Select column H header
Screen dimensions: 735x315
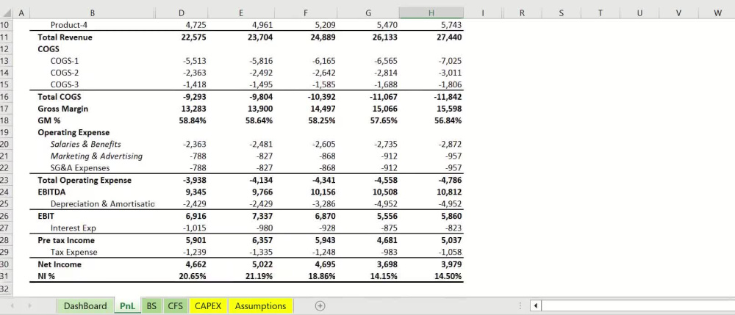(431, 13)
